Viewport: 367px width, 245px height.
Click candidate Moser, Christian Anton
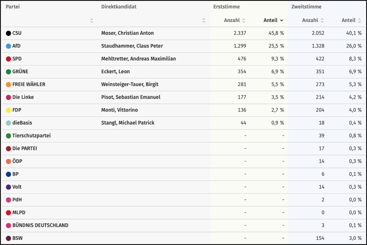[127, 33]
